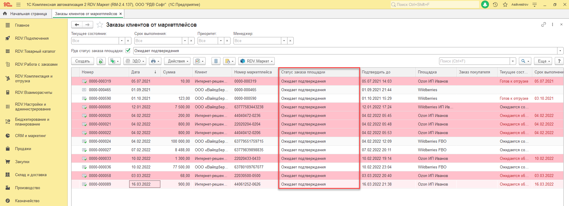569x206 pixels.
Task: Click the copy-document icon next to Создать
Action: [101, 61]
